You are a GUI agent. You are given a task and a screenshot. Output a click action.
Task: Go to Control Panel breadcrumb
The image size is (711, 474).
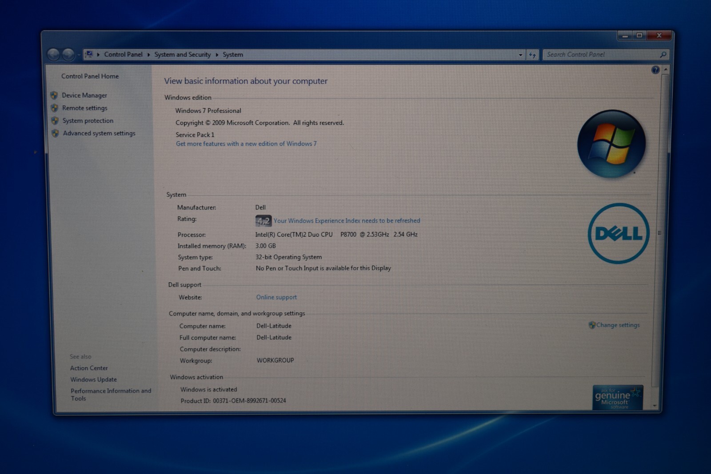123,54
